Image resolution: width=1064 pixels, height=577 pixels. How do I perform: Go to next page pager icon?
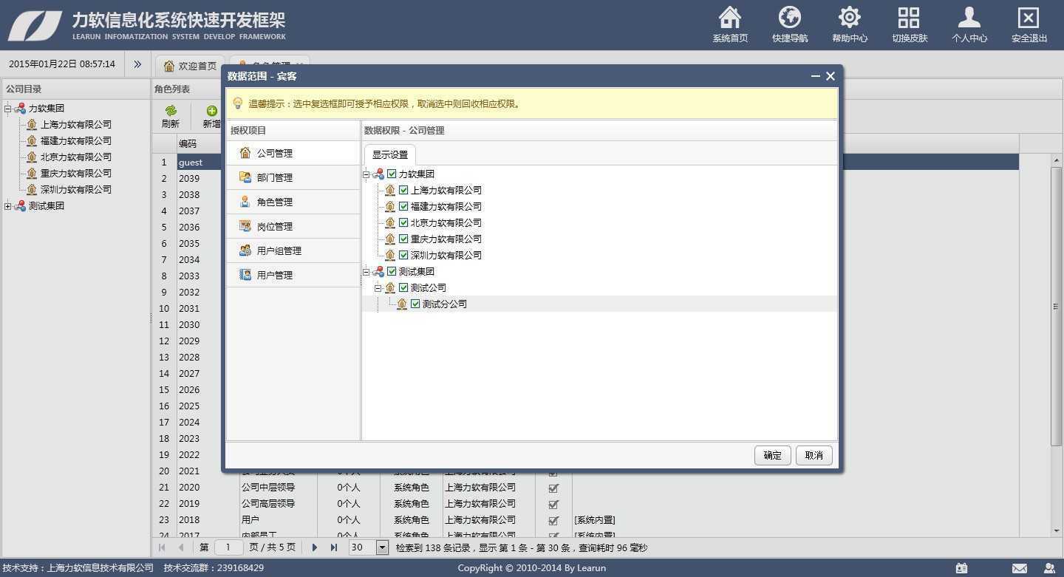pyautogui.click(x=315, y=547)
